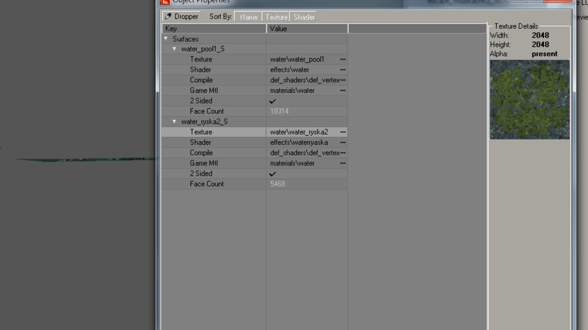Select the Value column header

(307, 28)
